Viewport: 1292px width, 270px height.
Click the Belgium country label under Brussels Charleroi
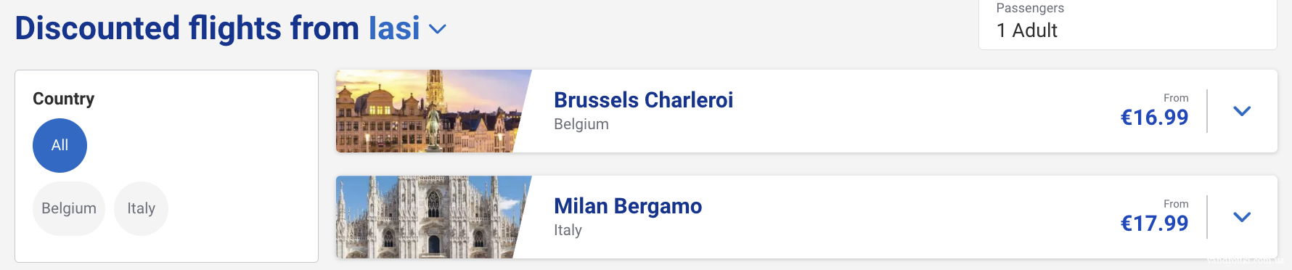pyautogui.click(x=581, y=124)
